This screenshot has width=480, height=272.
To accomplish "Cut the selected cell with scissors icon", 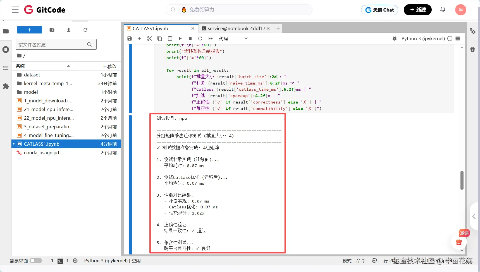I will tap(150, 38).
